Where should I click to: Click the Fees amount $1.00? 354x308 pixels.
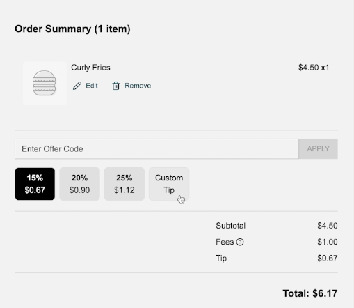[328, 242]
